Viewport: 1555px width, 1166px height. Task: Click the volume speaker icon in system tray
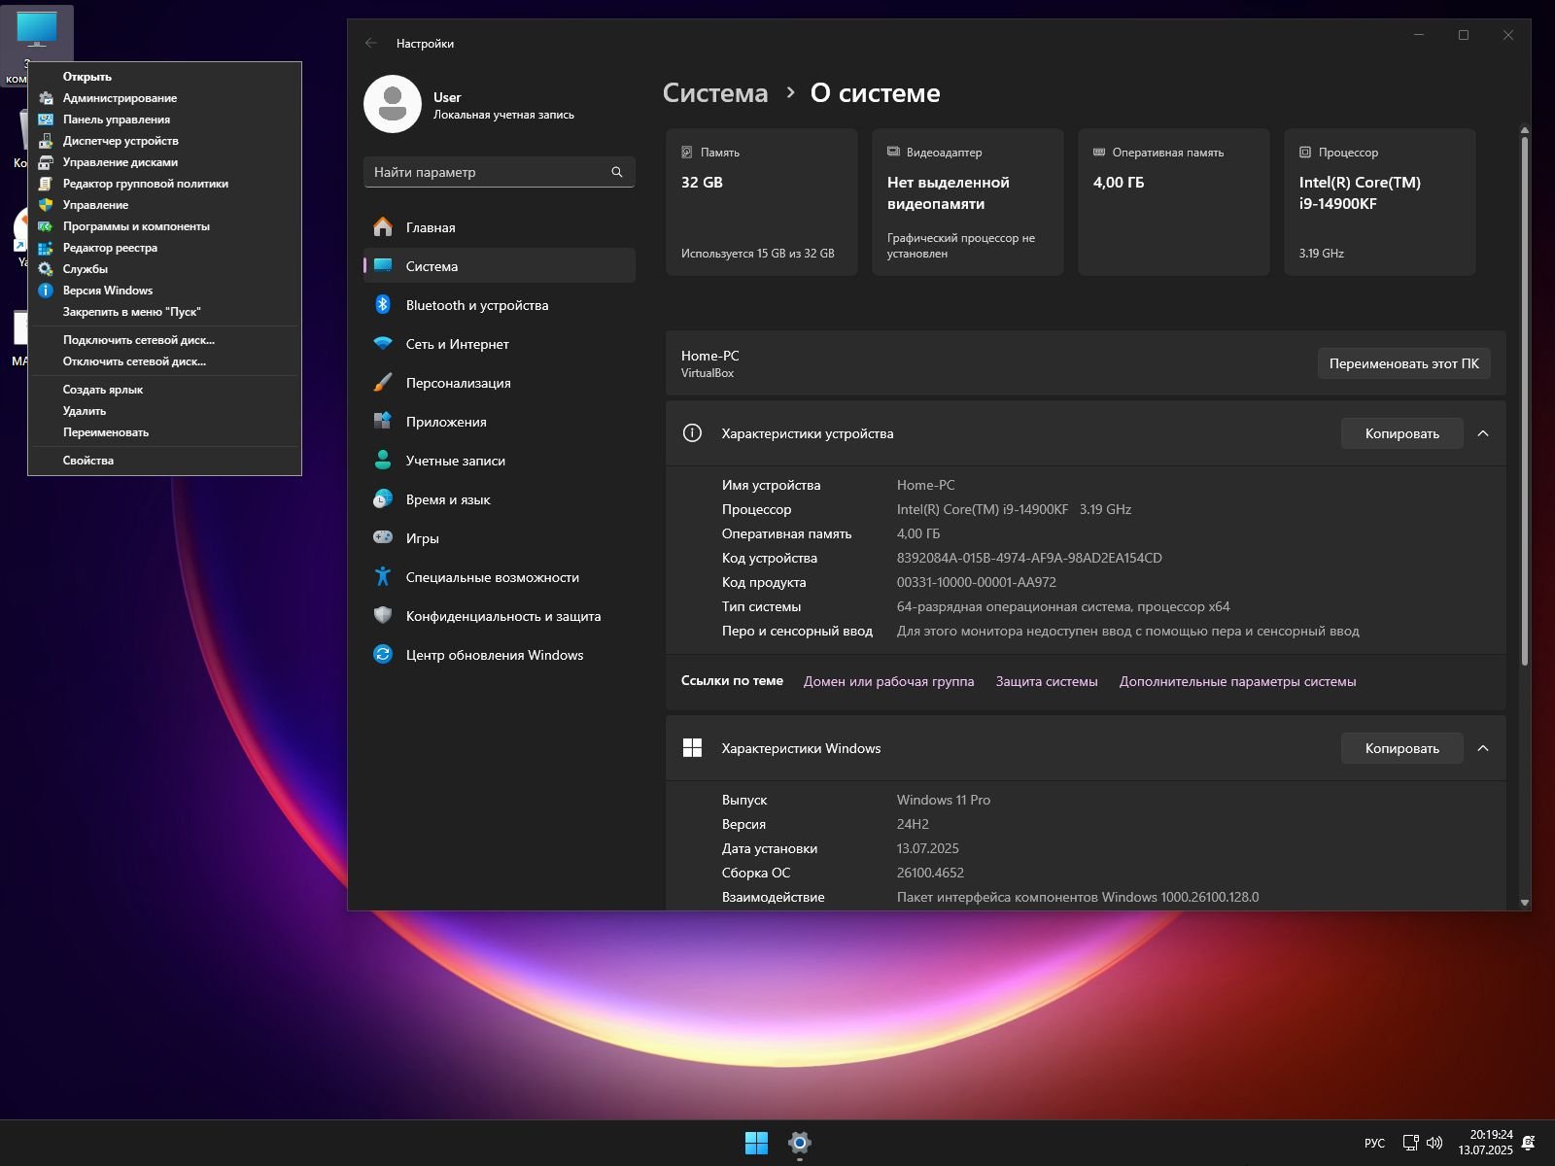click(x=1435, y=1143)
